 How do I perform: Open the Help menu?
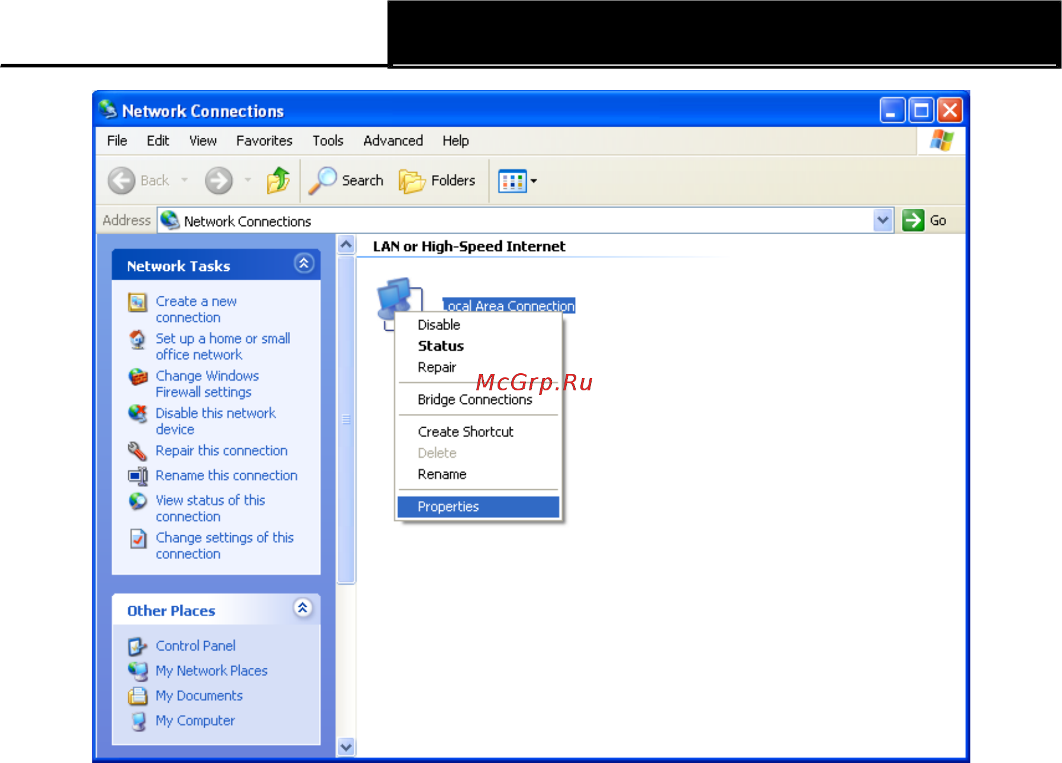point(456,141)
